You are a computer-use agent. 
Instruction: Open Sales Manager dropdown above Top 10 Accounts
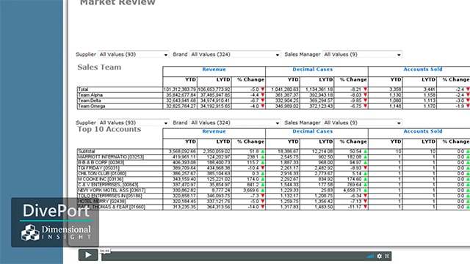click(x=362, y=122)
